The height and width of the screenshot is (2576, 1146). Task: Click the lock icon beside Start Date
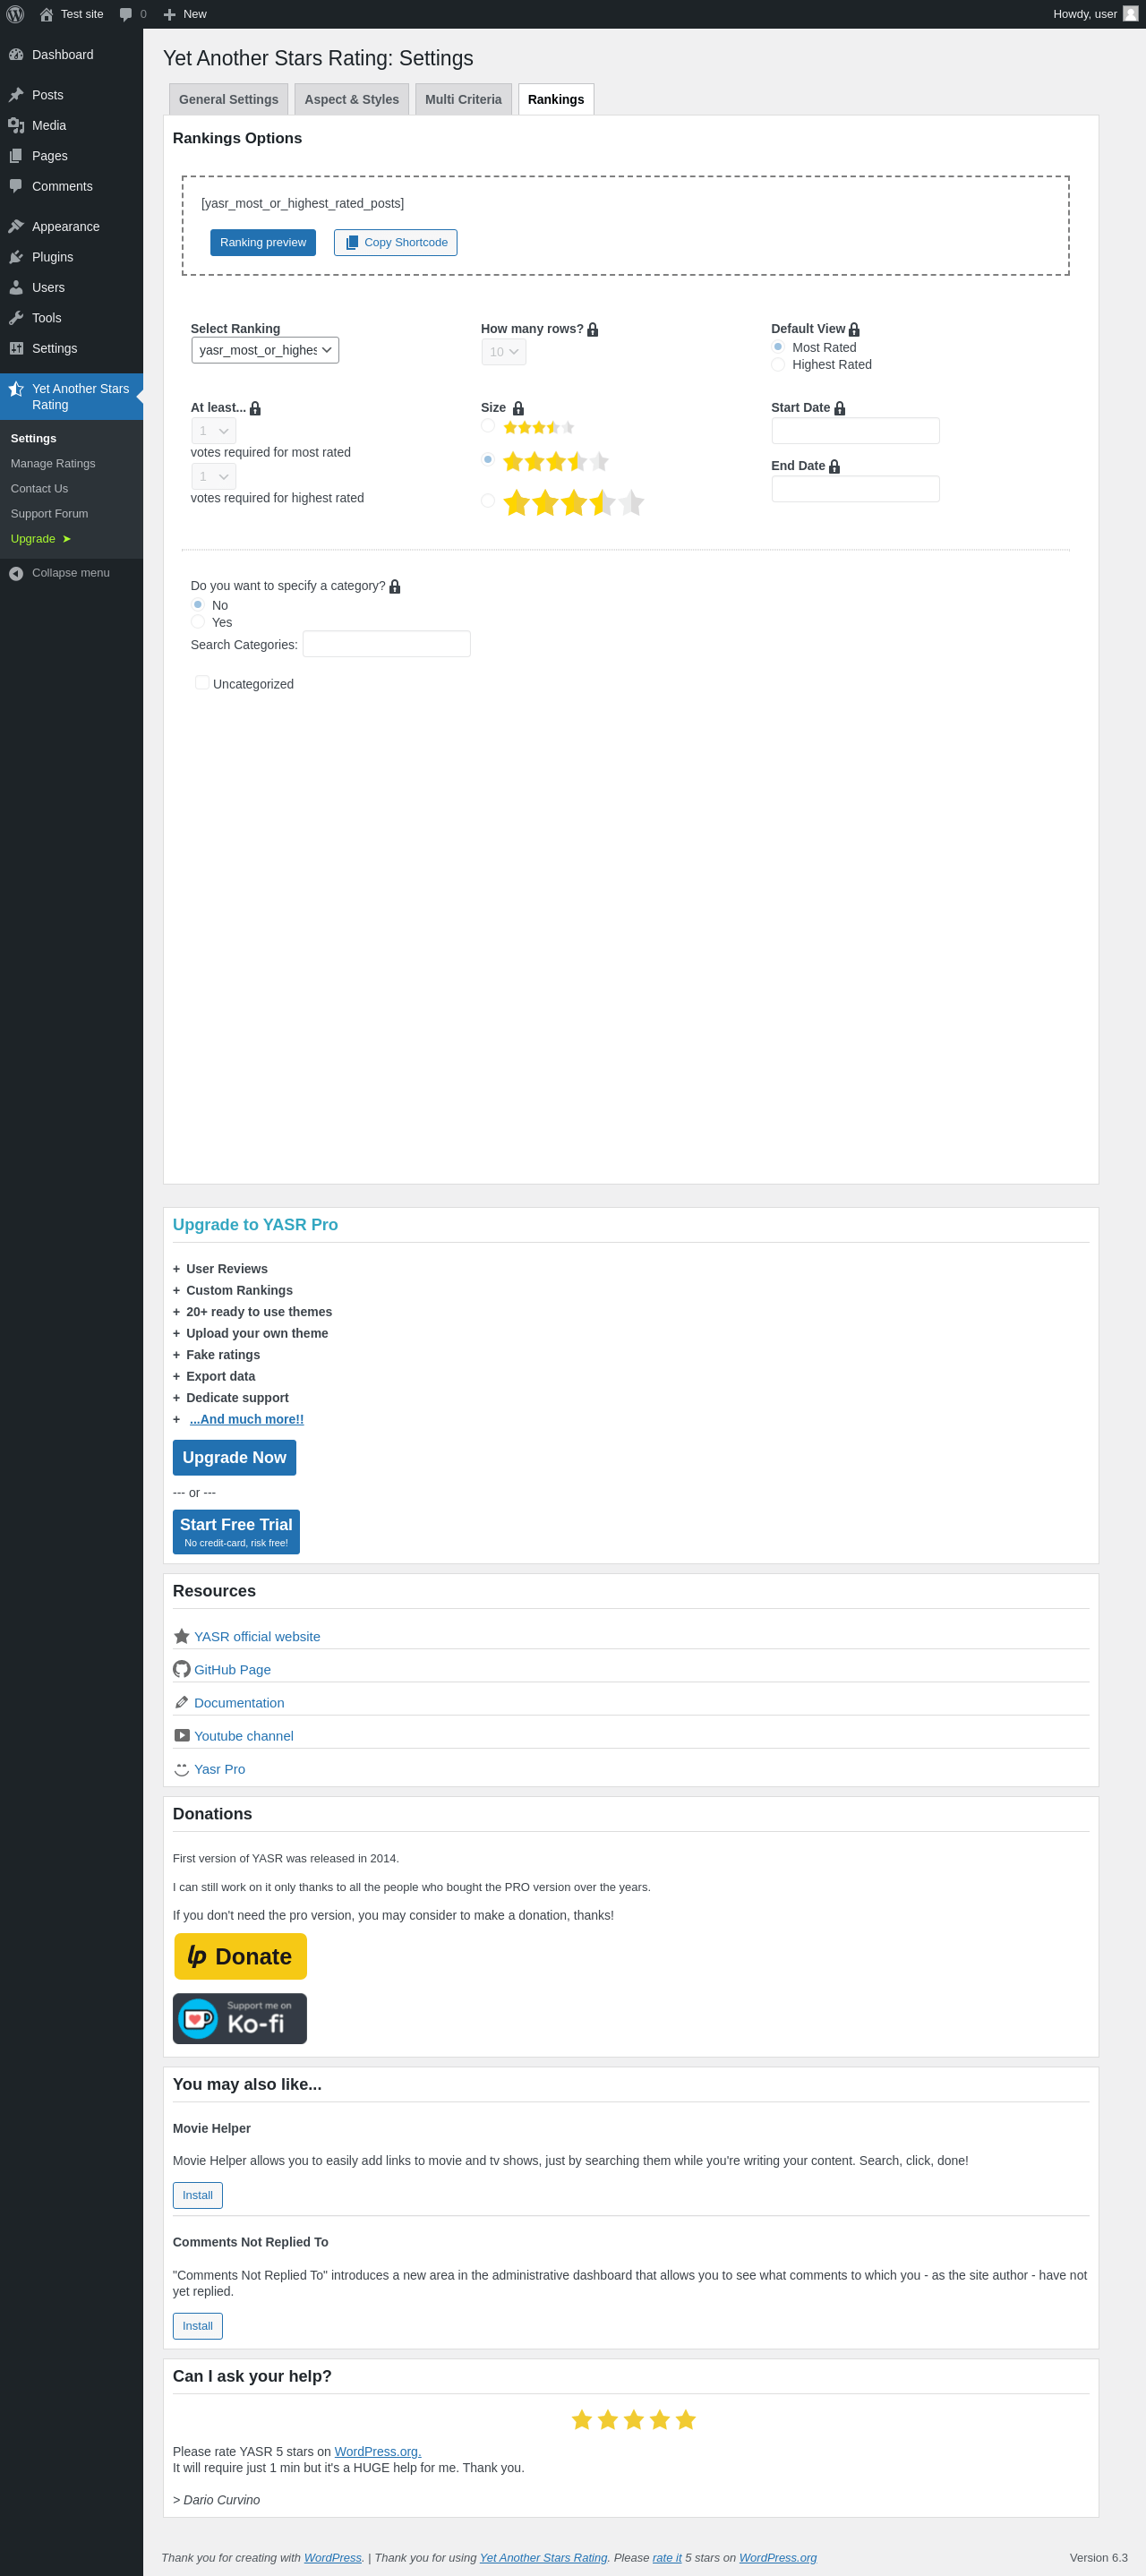tap(840, 408)
